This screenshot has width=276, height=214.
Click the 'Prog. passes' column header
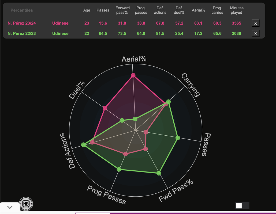tap(141, 10)
